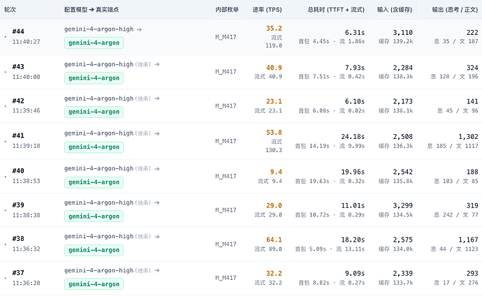Screen dimensions: 482x296
Task: Click the 输出 (思考 / 正文) column header
Action: tap(455, 10)
